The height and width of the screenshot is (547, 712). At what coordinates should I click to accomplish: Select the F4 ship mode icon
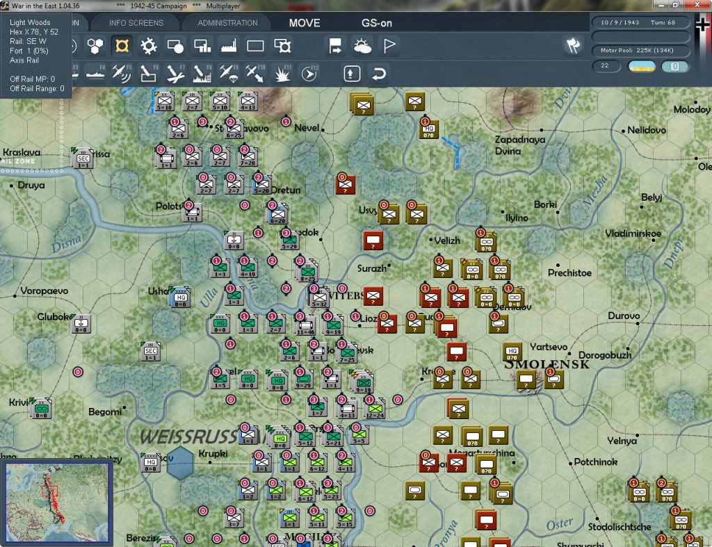[95, 74]
